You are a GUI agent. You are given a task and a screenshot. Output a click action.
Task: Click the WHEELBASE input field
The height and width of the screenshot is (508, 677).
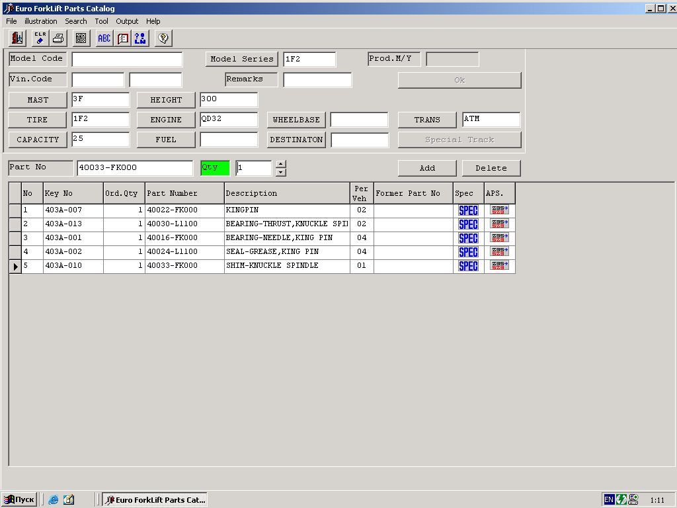coord(359,120)
